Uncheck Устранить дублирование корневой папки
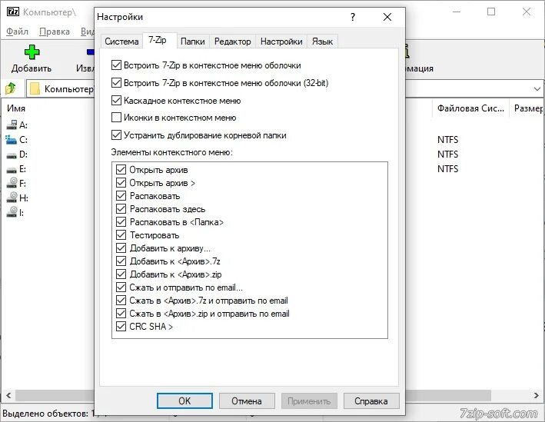This screenshot has height=422, width=545. point(116,135)
